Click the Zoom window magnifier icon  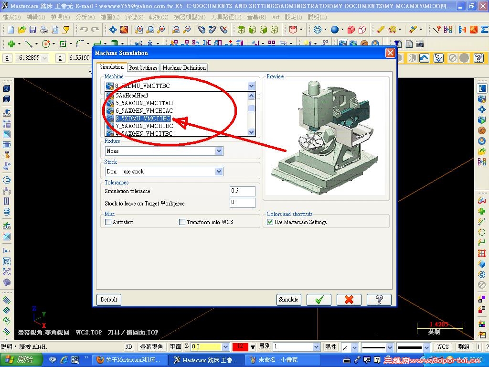[x=139, y=30]
